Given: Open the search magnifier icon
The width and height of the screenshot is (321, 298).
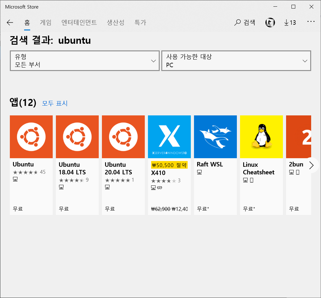Looking at the screenshot, I should (237, 23).
